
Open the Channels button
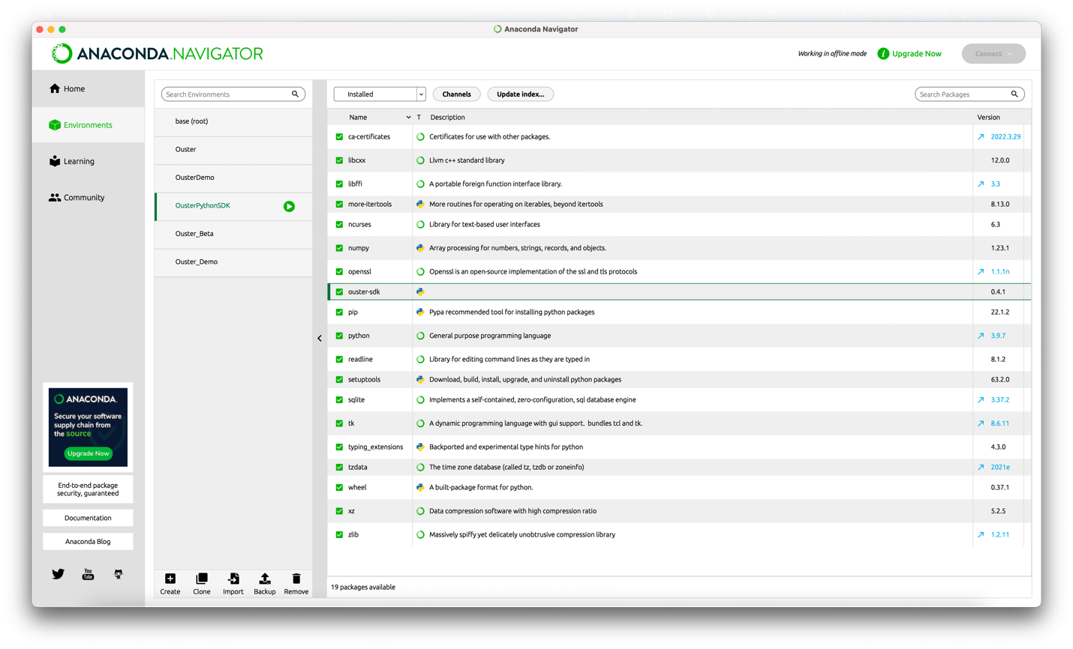456,94
